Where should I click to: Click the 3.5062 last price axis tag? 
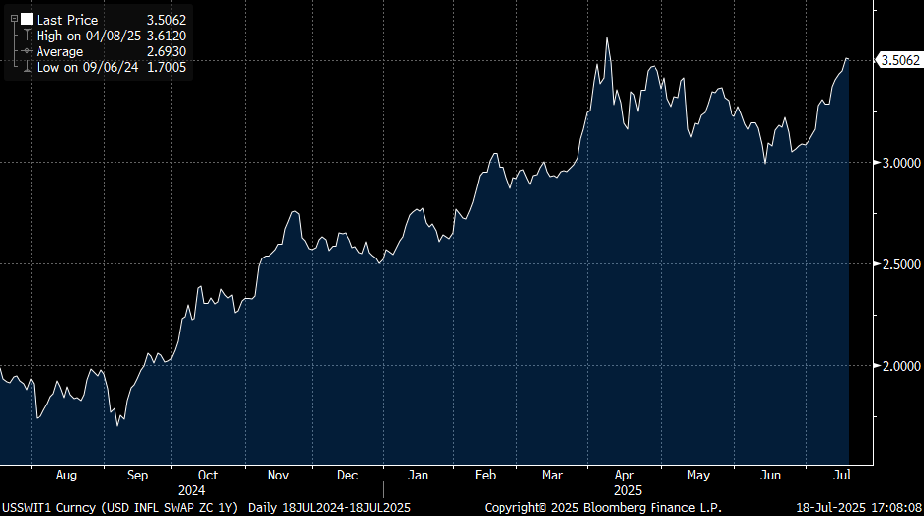pos(899,60)
